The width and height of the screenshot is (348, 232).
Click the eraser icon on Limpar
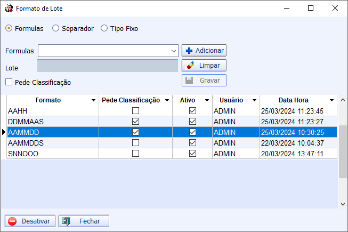click(190, 66)
